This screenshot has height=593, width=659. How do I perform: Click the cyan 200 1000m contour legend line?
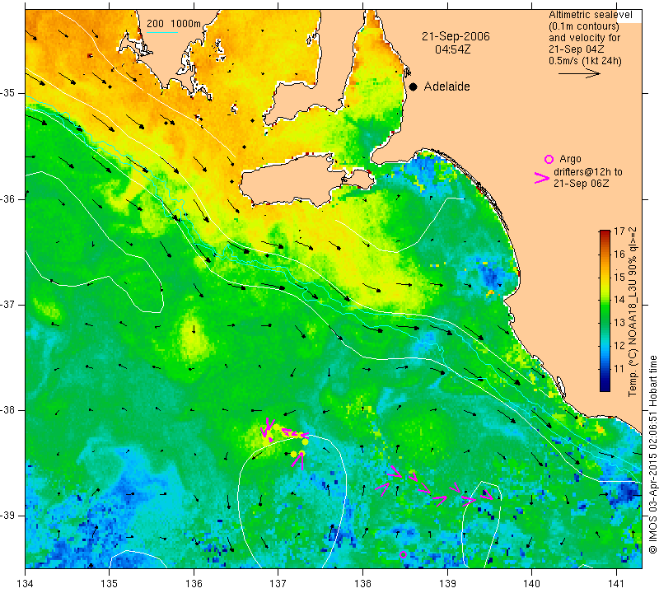click(x=162, y=32)
